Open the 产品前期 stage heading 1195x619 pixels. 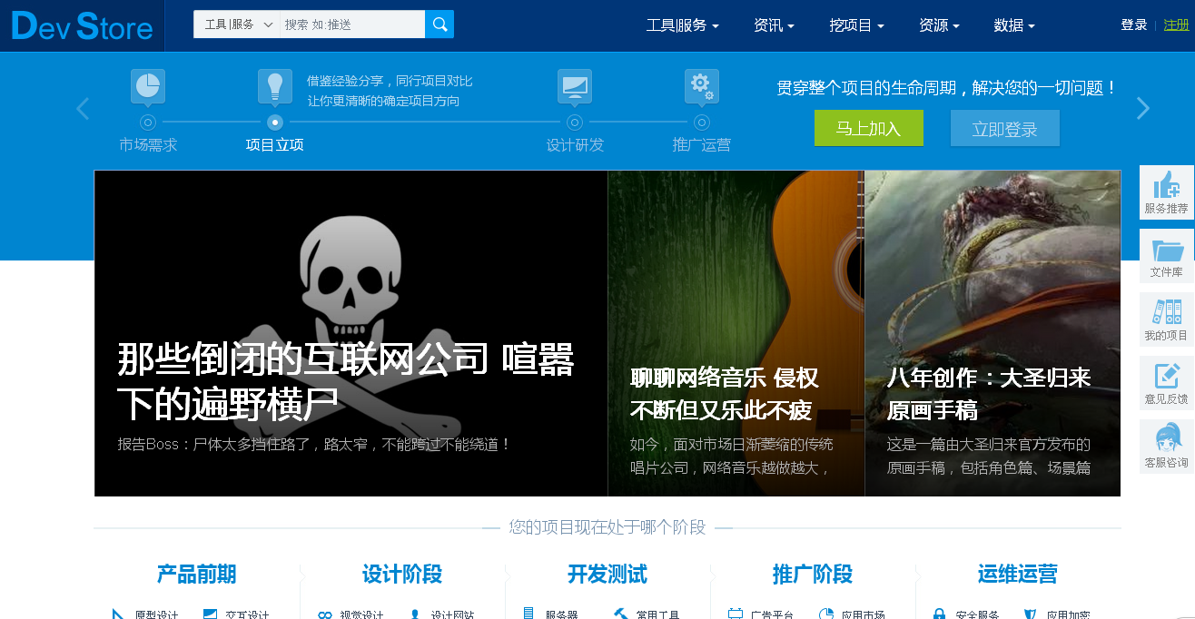pyautogui.click(x=196, y=575)
